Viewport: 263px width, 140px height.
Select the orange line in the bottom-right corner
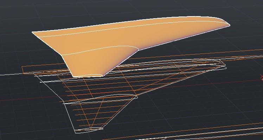click(x=229, y=133)
